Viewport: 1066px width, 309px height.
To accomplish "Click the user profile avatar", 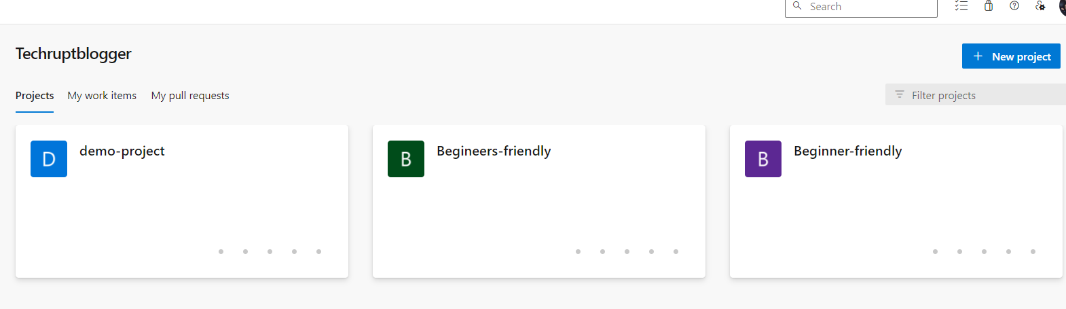I will click(1063, 6).
